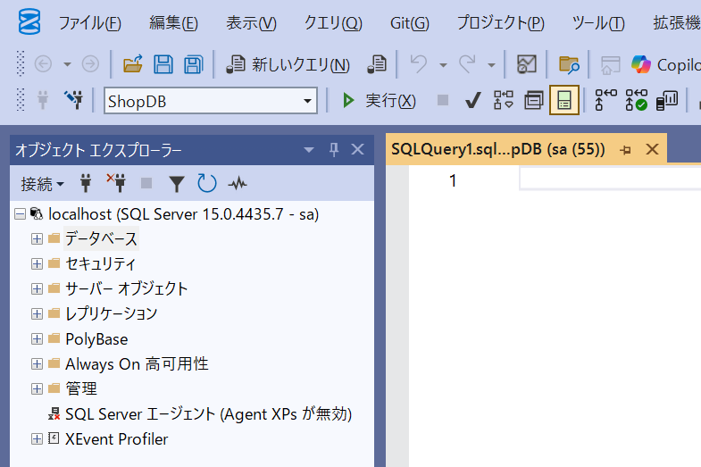Click the SSMS application logo icon
The height and width of the screenshot is (467, 701).
[x=29, y=22]
